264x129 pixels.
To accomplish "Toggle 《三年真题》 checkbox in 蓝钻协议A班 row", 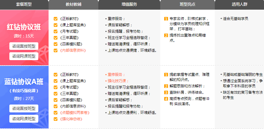I will click(x=56, y=94).
